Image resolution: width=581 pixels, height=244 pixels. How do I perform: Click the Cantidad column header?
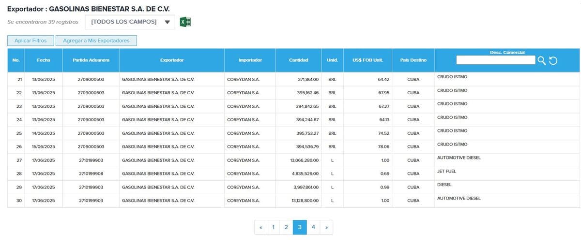(x=299, y=60)
